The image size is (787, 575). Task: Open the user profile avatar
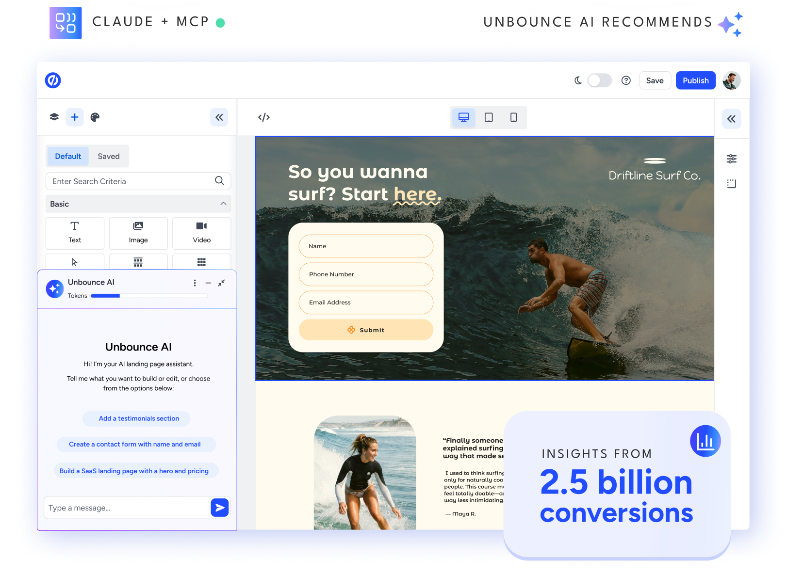731,80
